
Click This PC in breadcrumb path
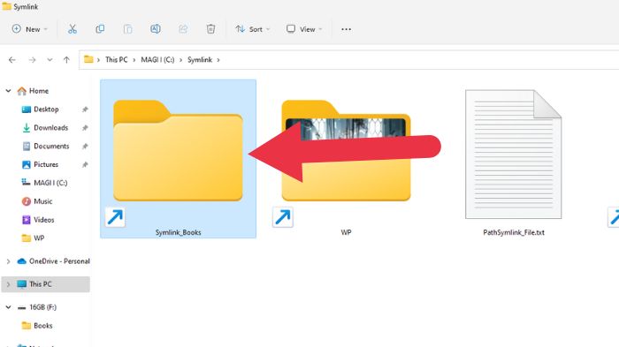point(116,60)
